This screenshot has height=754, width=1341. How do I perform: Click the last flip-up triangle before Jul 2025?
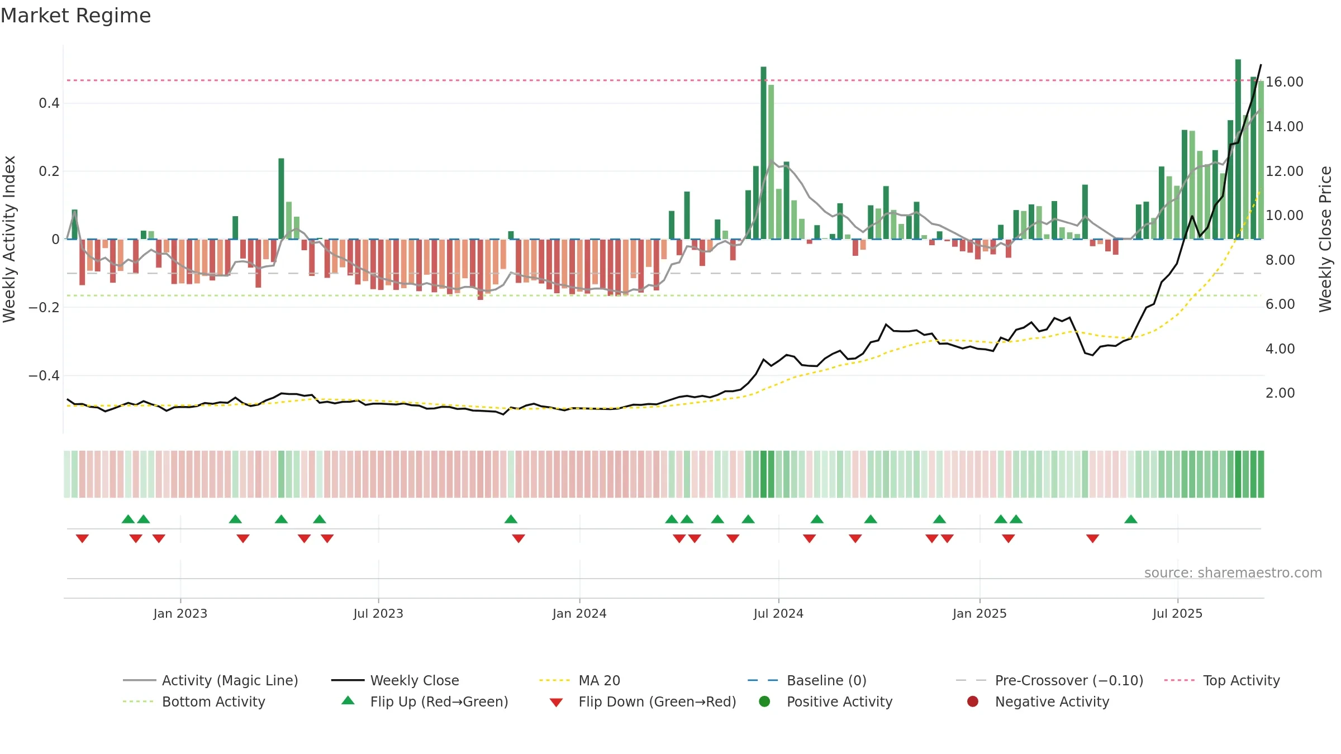(1131, 519)
